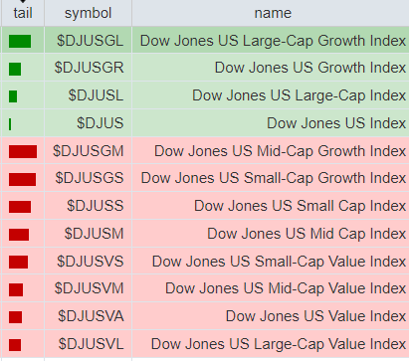Click the red tail bar for $DJUSGM

click(23, 151)
